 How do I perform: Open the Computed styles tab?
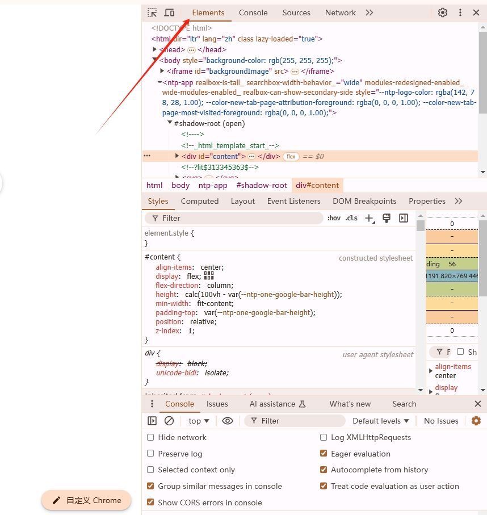pos(199,201)
